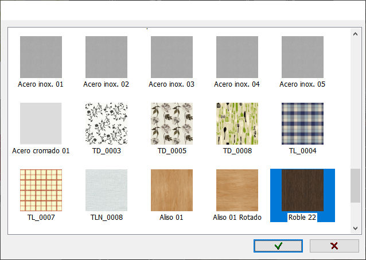Screen dimensions: 366x260
Task: Click the highlighted 'Roble 22' label
Action: point(302,218)
